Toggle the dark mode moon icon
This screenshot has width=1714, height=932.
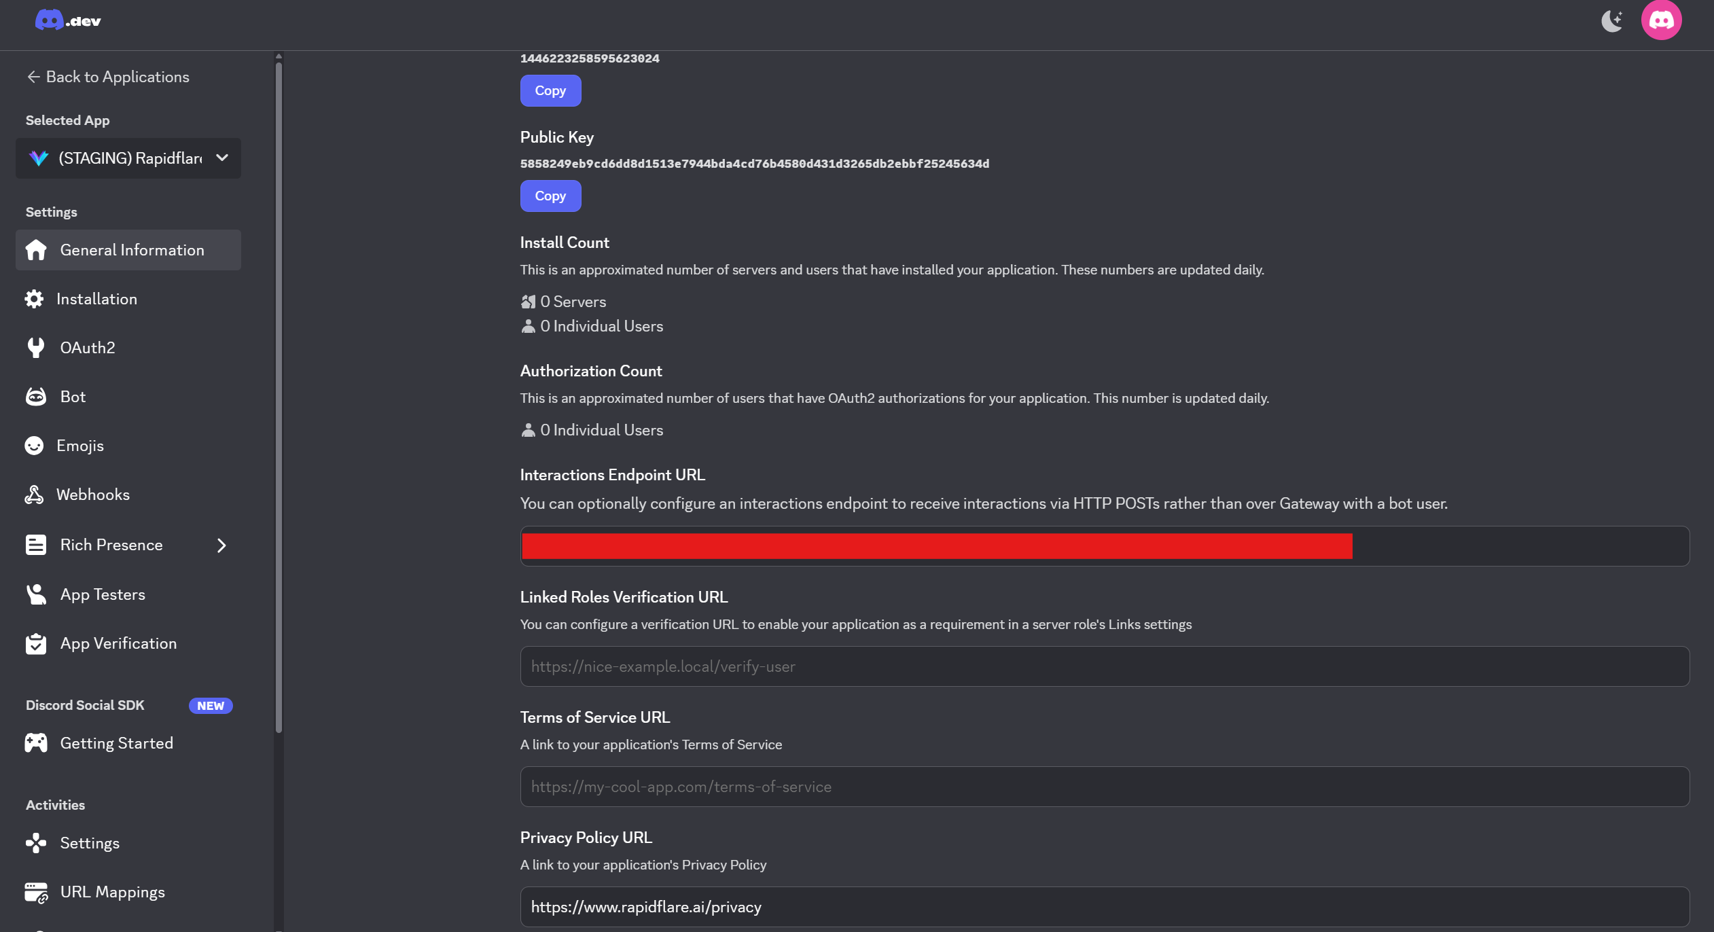(1611, 21)
